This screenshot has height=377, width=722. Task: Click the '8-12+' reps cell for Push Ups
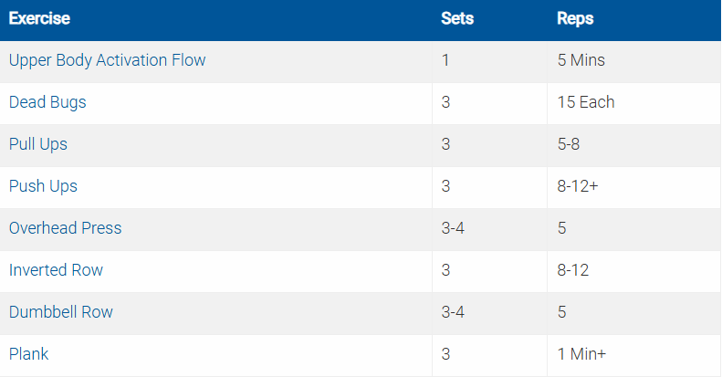[578, 186]
